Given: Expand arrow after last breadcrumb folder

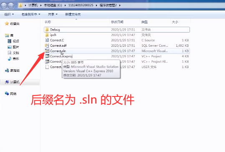Looking at the screenshot, I should pyautogui.click(x=120, y=5).
